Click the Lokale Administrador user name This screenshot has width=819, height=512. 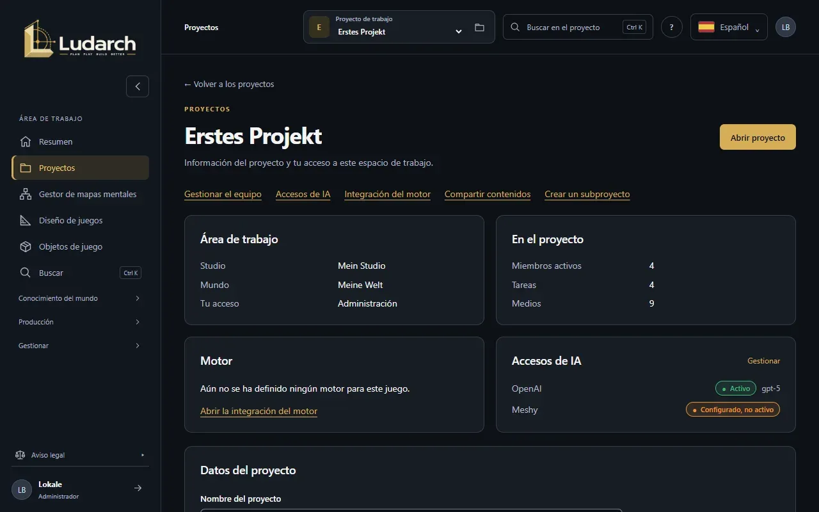click(58, 490)
